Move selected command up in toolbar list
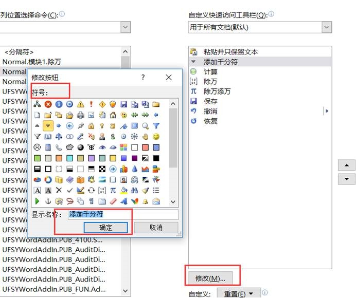This screenshot has height=298, width=356. 347,165
